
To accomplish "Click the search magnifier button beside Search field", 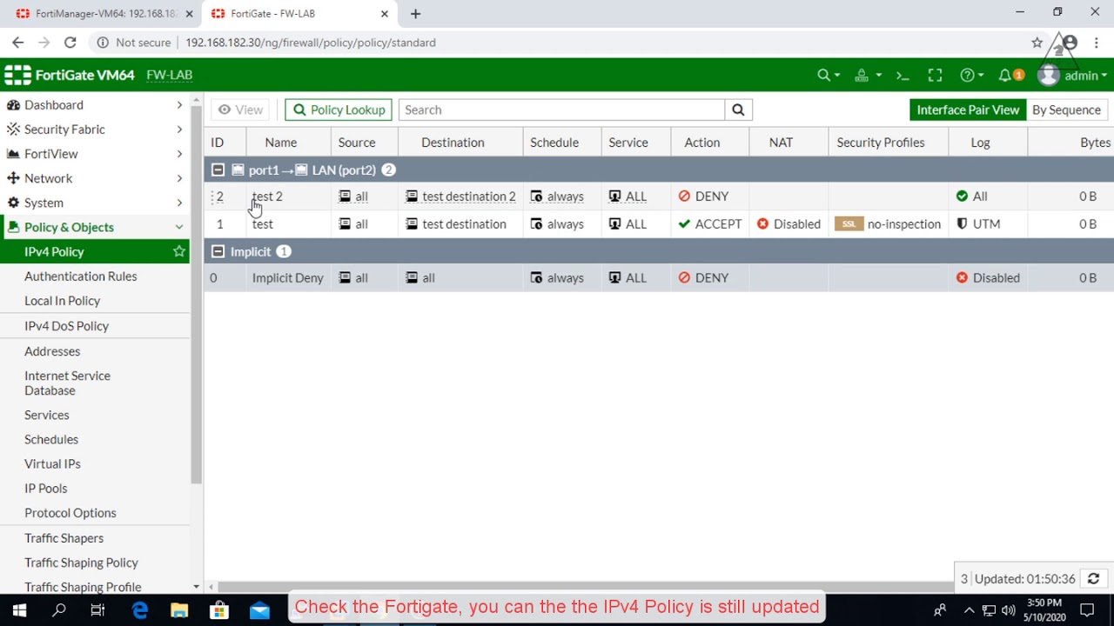I will pos(738,110).
